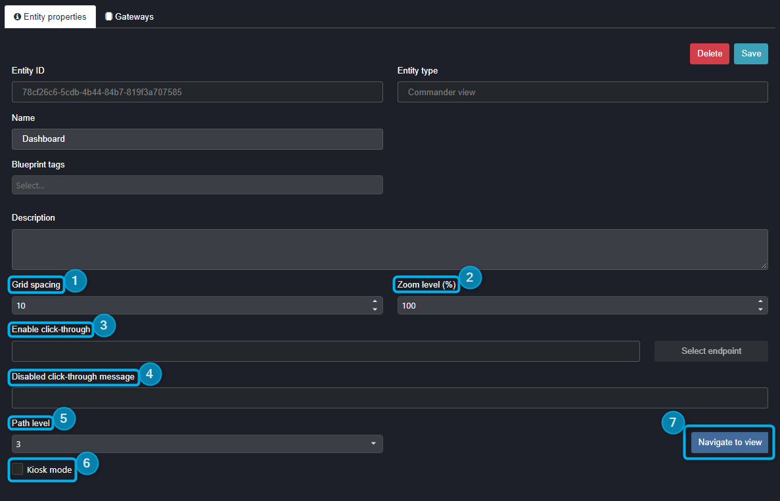Click the Description box resize handle
Image resolution: width=780 pixels, height=501 pixels.
coord(765,266)
